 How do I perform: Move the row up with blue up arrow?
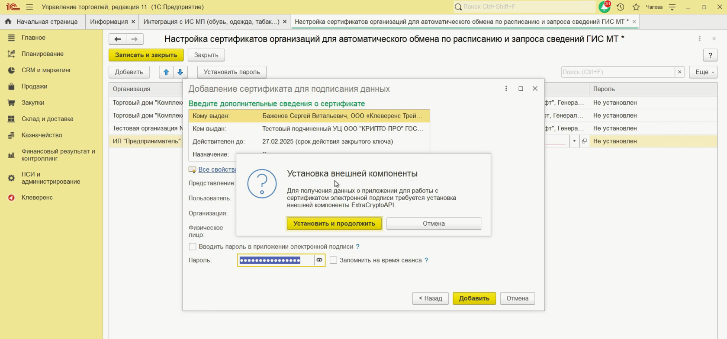(x=166, y=72)
